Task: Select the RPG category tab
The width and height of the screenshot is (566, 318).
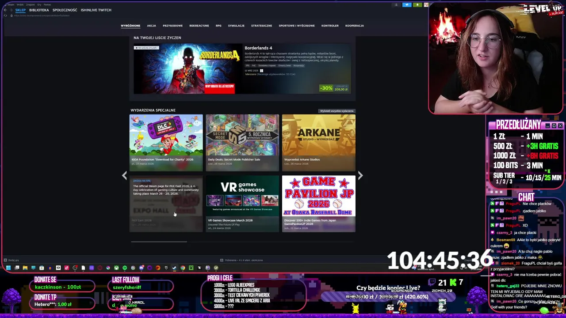Action: 218,26
